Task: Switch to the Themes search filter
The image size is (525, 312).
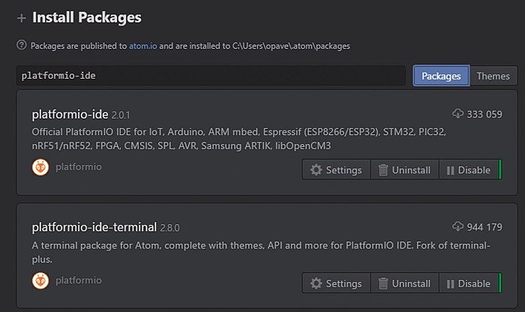Action: 493,76
